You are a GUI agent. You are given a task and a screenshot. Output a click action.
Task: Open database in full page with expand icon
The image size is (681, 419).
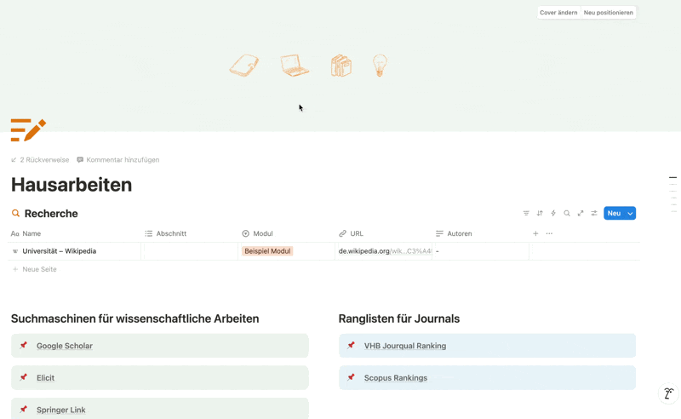pyautogui.click(x=581, y=214)
